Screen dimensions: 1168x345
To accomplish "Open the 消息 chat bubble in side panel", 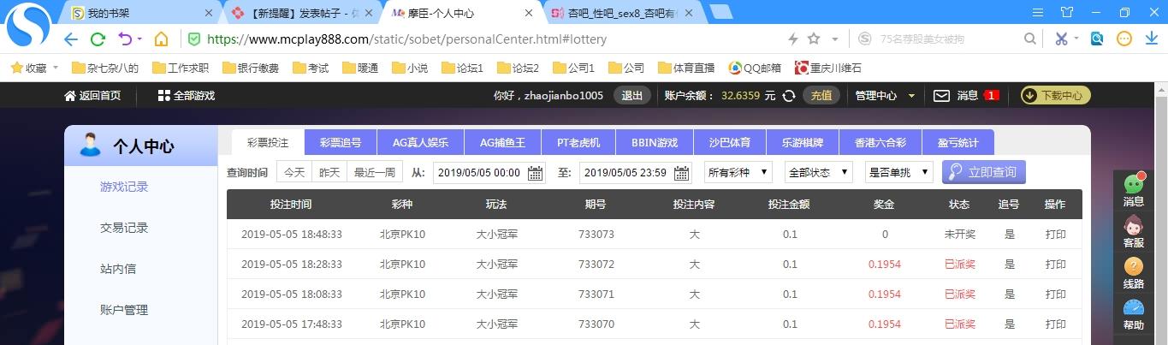I will tap(1134, 191).
